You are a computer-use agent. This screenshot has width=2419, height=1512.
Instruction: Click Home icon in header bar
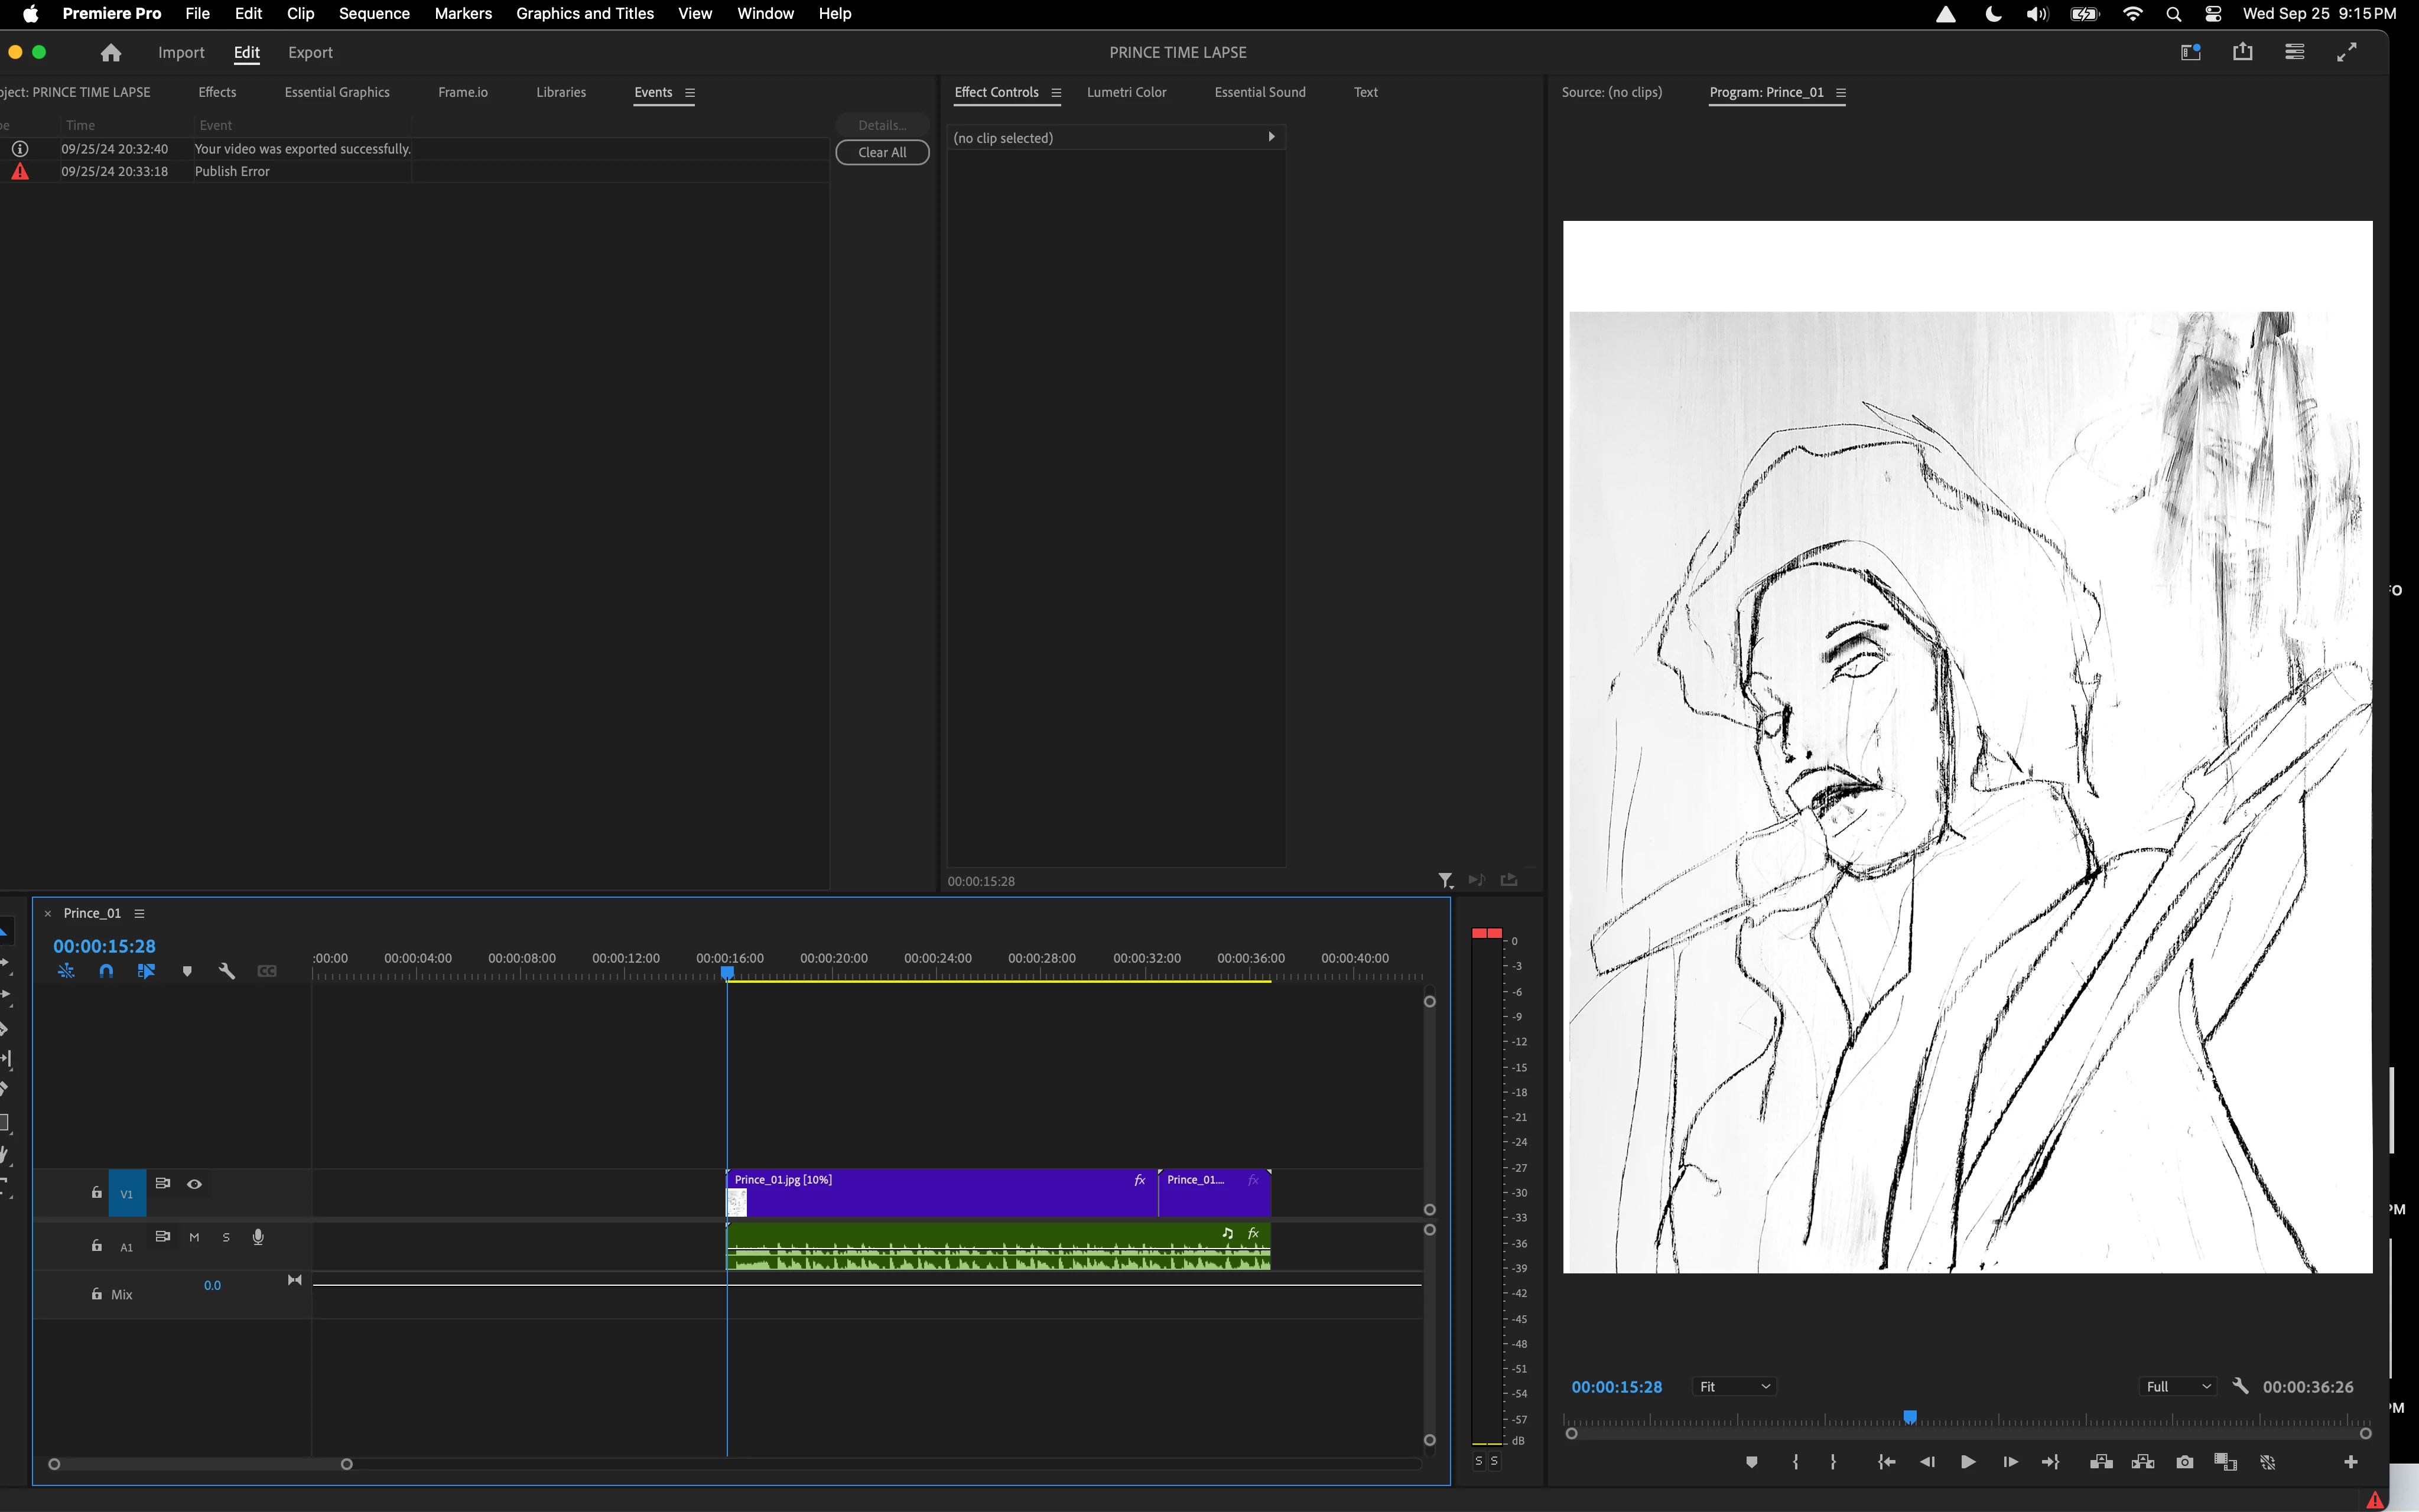[111, 53]
